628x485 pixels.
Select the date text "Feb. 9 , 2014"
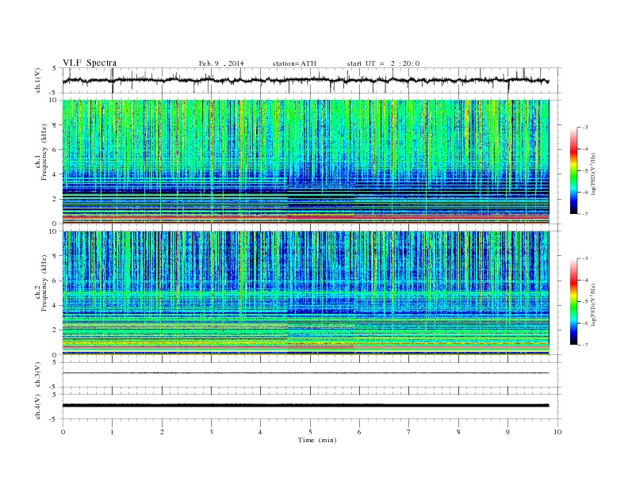221,63
